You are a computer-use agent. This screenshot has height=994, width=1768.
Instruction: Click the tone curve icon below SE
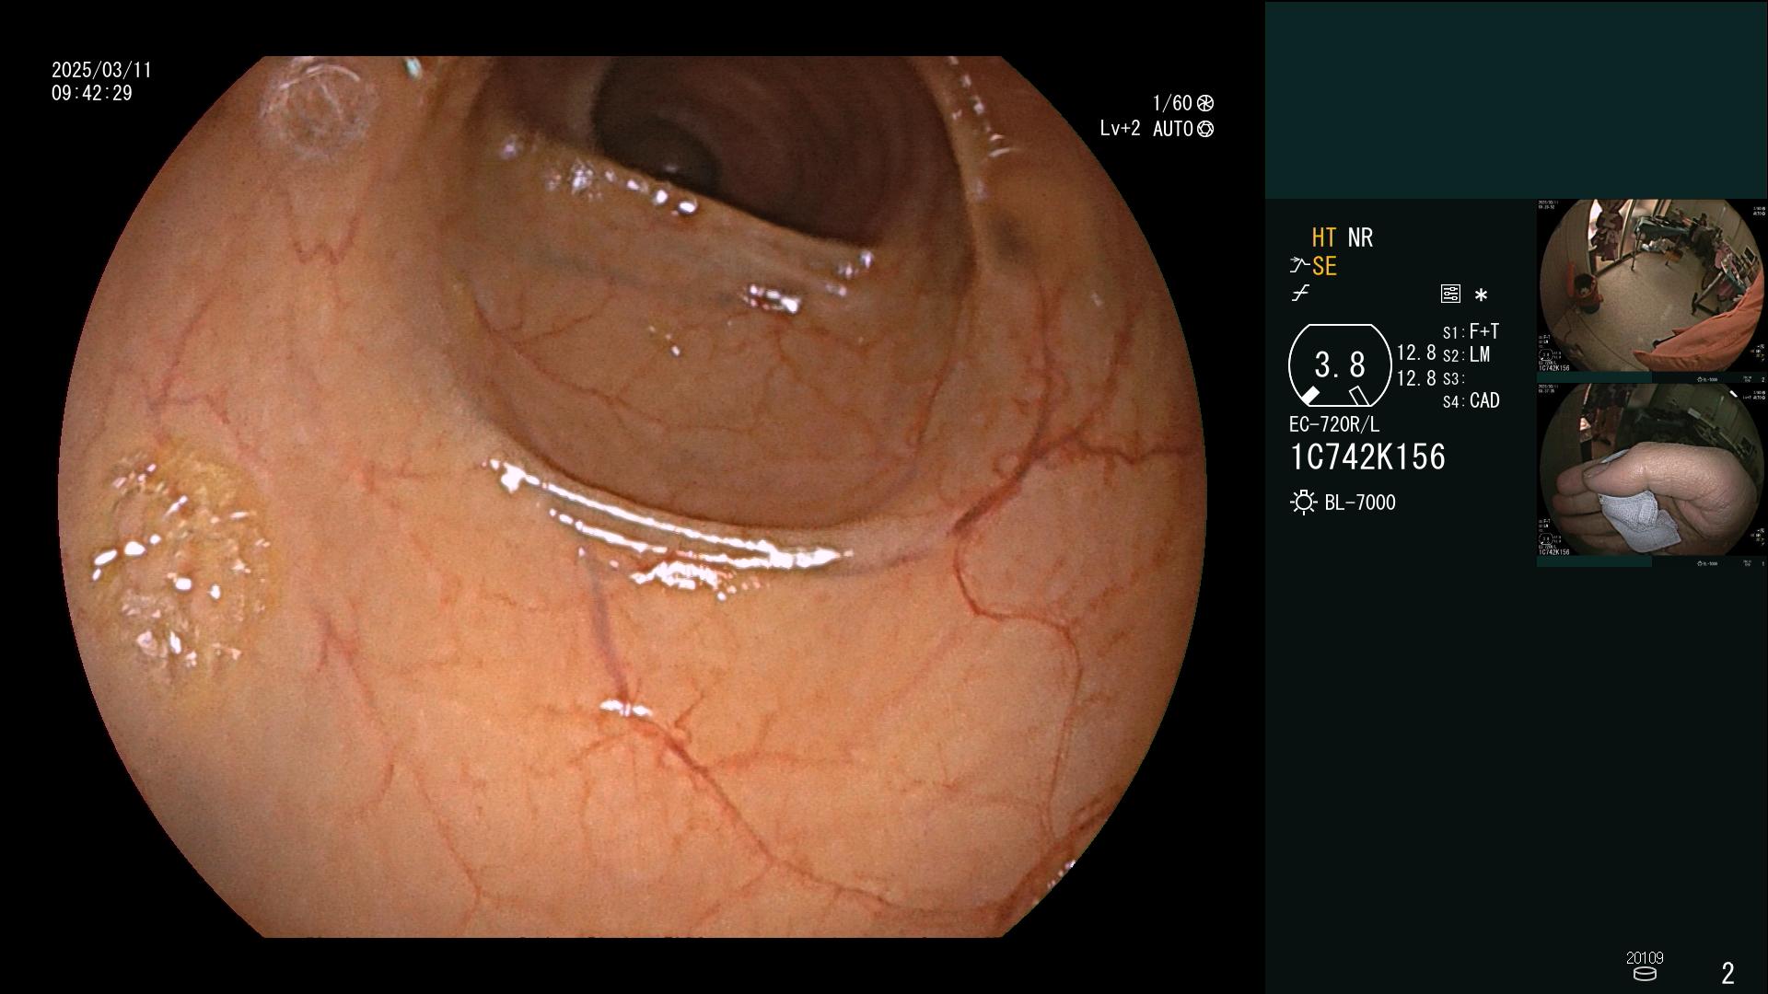tap(1300, 294)
